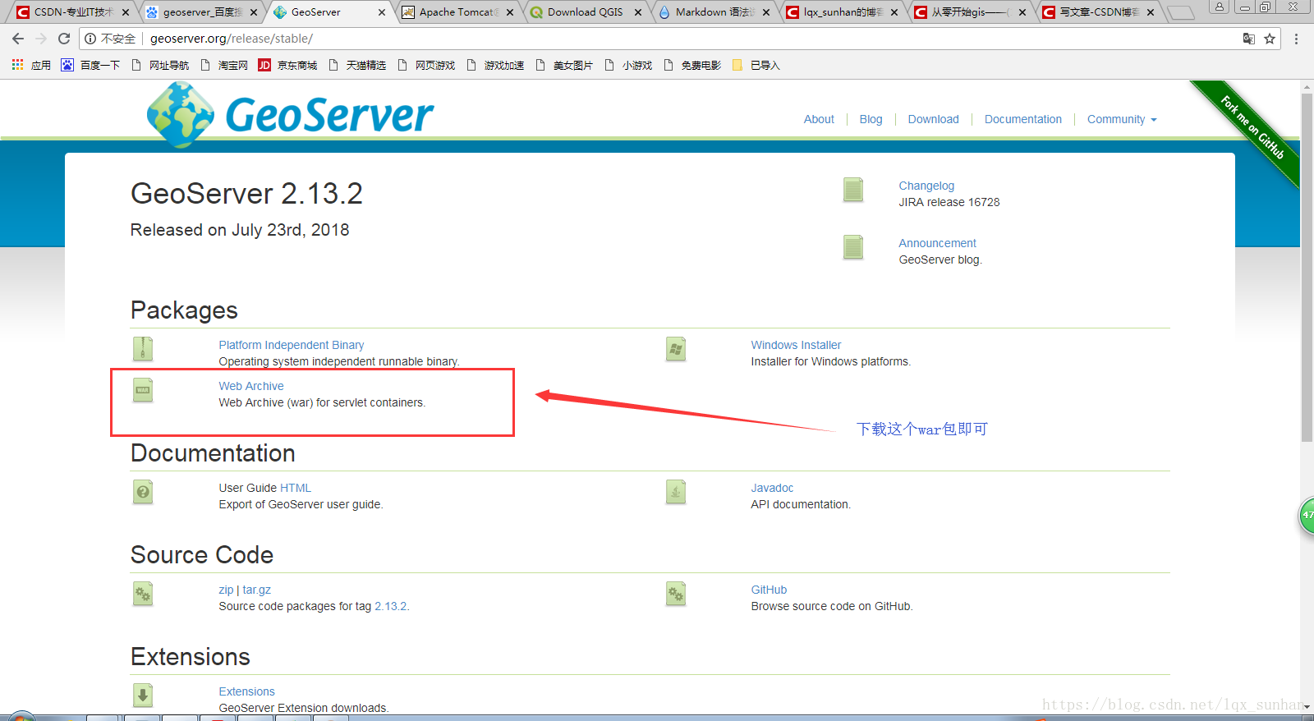Click the Changelog document icon
1314x721 pixels.
tap(853, 190)
